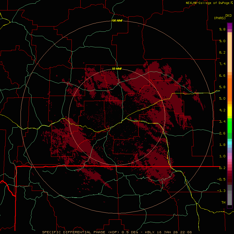Click the 8.2 legend value
This screenshot has width=234, height=234.
click(222, 53)
